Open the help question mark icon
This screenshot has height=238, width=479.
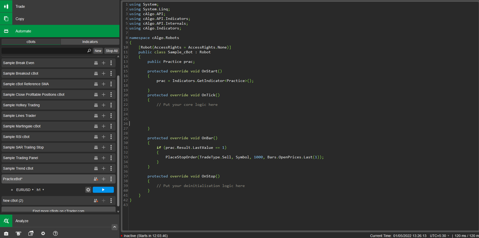(55, 233)
